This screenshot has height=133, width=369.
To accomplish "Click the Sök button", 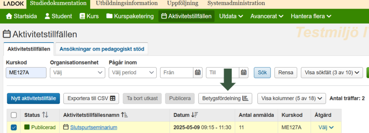I will click(262, 72).
